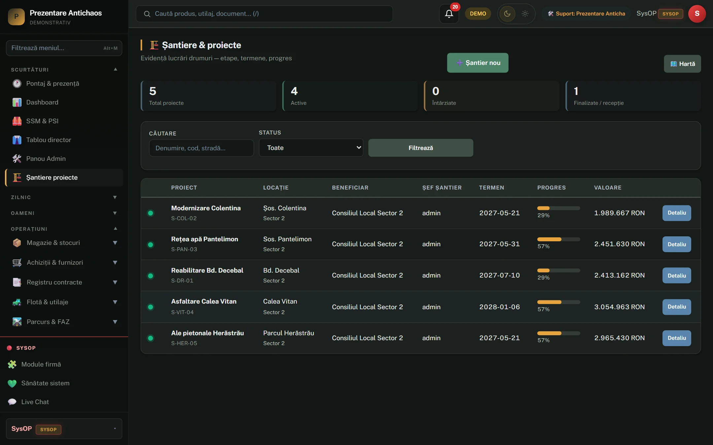Viewport: 713px width, 445px height.
Task: Click the DEMO badge in the header
Action: (x=478, y=14)
